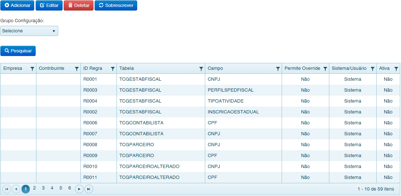
Task: Click CPF cell in row R0006
Action: [243, 123]
